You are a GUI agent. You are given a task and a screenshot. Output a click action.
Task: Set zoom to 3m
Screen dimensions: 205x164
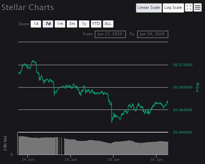click(72, 24)
